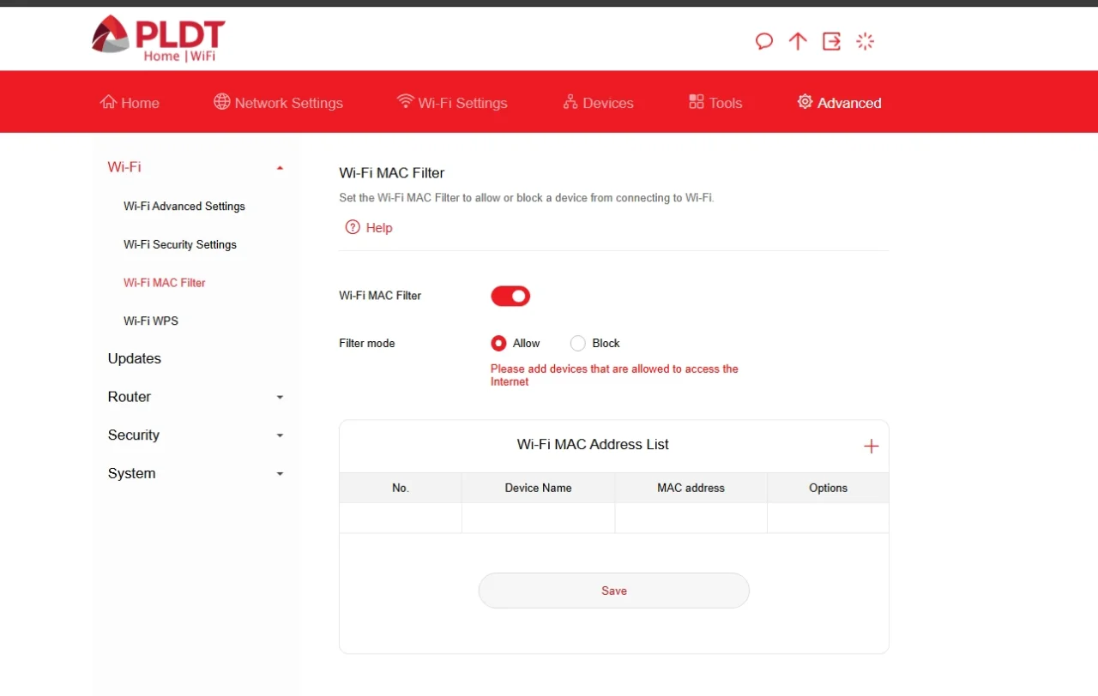Click the Wi-Fi signal icon in the navbar
This screenshot has width=1098, height=696.
pos(405,101)
